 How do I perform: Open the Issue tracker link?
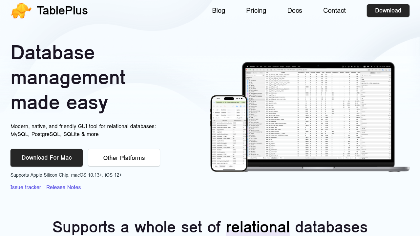[26, 187]
